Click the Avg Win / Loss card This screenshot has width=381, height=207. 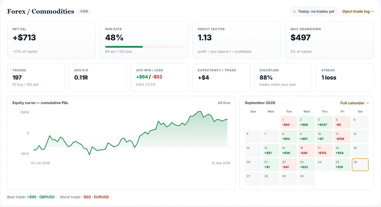tap(159, 77)
